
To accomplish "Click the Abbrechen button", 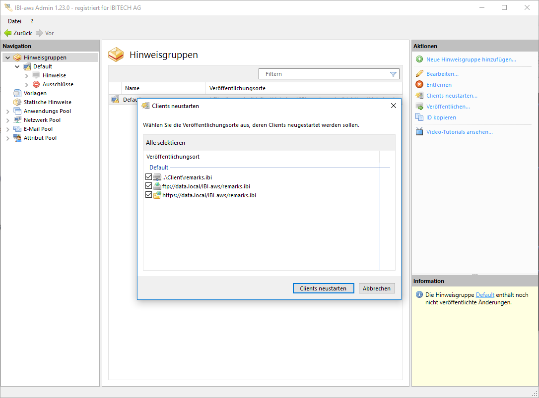I will pos(377,288).
